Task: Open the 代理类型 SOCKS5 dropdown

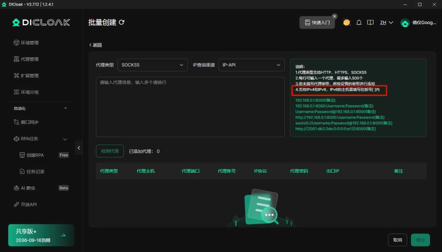Action: 152,65
